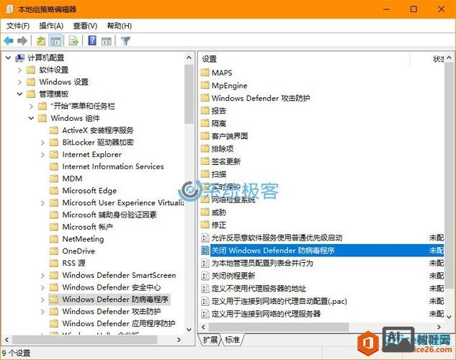Viewport: 456px width, 360px height.
Task: Collapse the 管理模板 tree node
Action: coord(19,94)
